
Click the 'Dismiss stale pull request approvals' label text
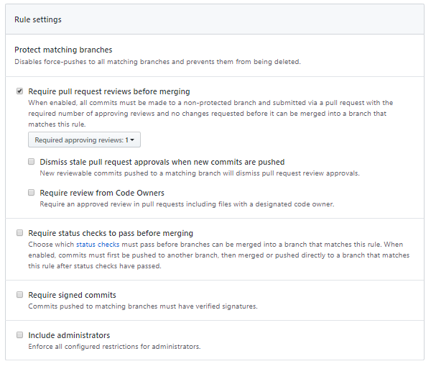[162, 163]
